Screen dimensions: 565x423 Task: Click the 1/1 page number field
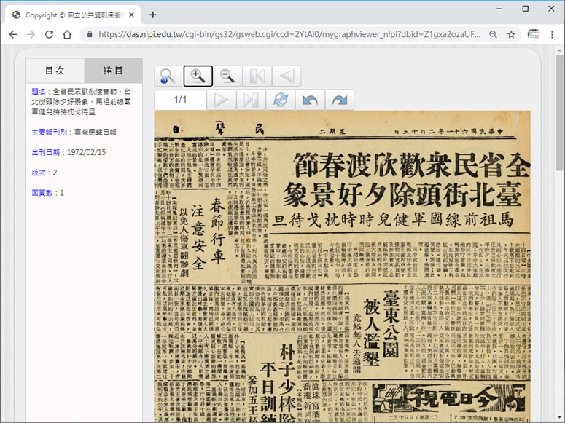[x=180, y=100]
